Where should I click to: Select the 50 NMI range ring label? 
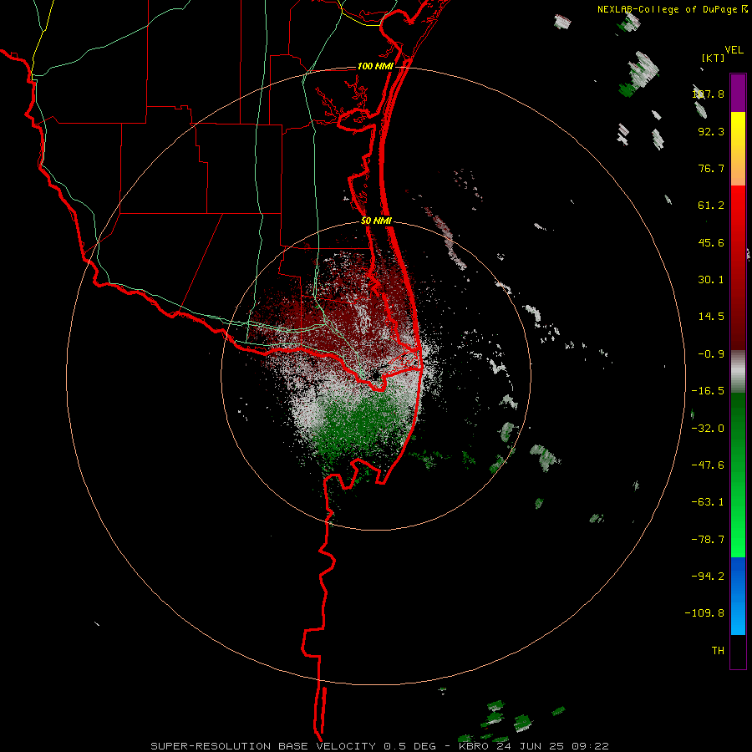coord(377,221)
